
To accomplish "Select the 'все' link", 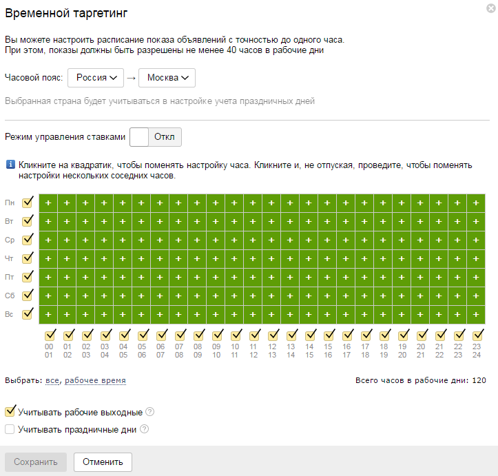I will (x=52, y=380).
